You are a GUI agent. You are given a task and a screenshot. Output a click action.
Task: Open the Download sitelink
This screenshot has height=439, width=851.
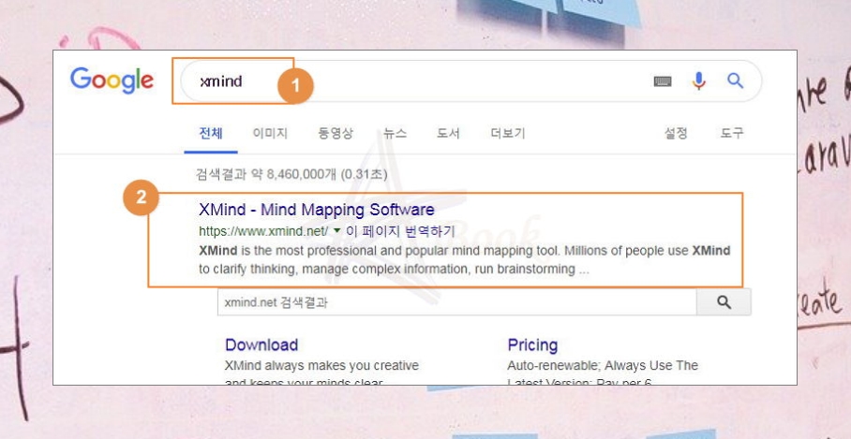261,344
